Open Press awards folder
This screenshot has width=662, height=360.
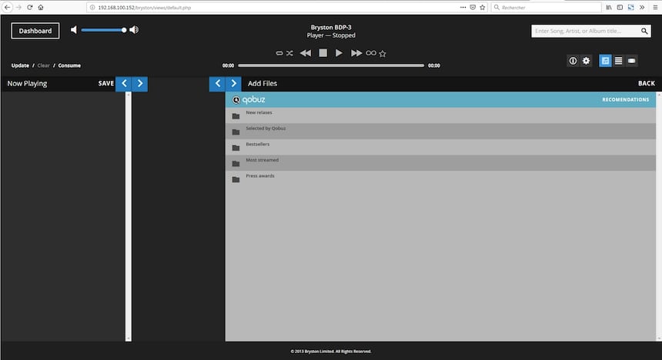coord(440,178)
